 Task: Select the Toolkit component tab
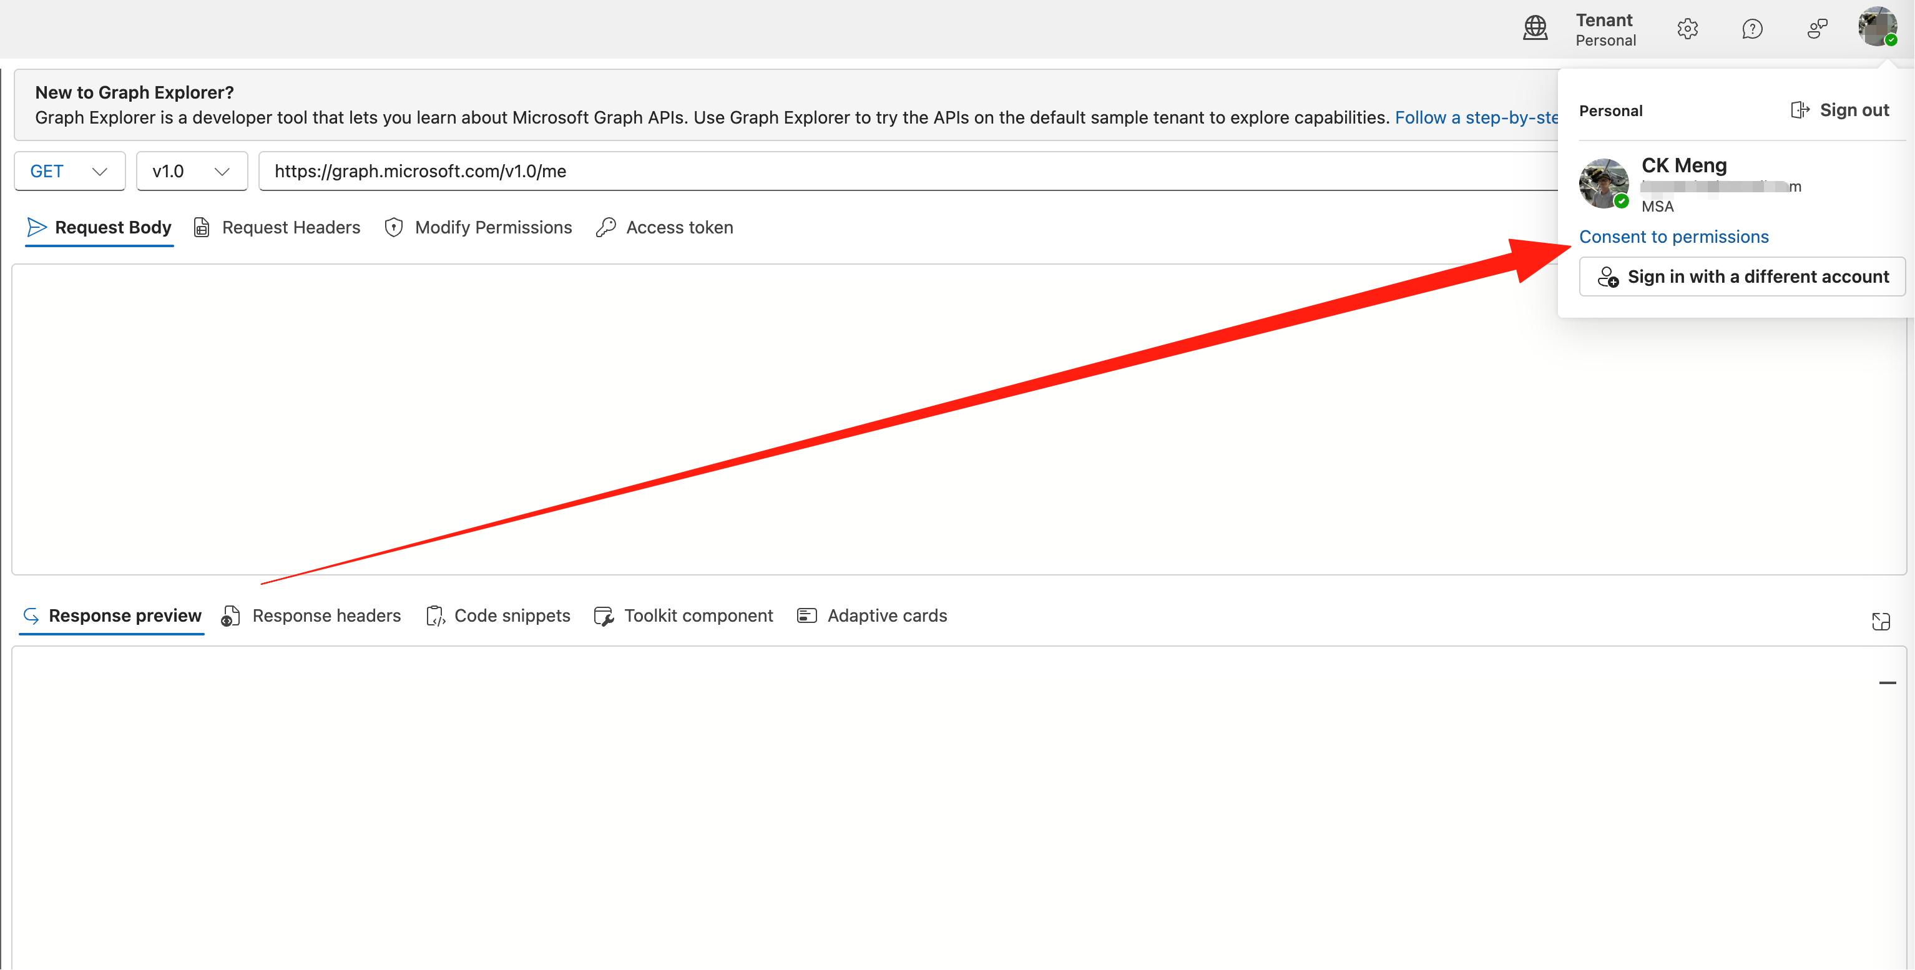[x=684, y=615]
